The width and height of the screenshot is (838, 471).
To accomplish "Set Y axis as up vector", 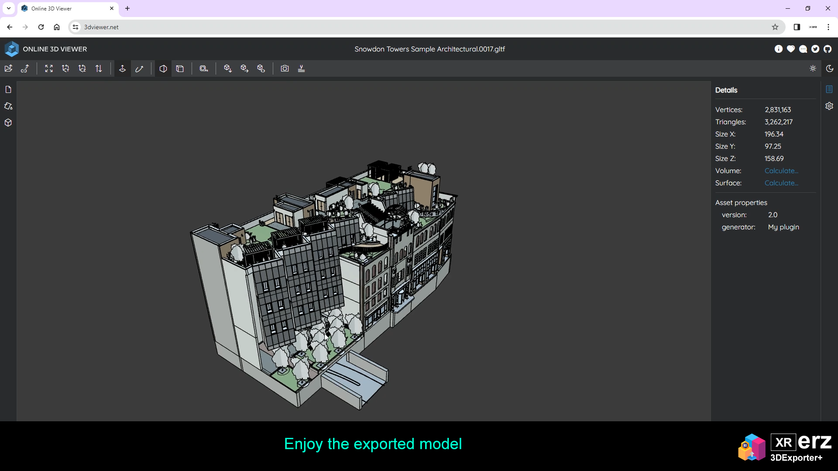I will [65, 68].
